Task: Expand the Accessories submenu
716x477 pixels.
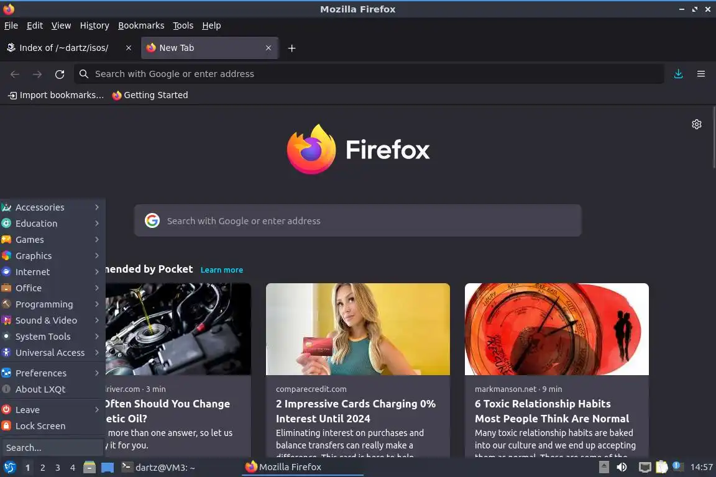Action: 52,207
